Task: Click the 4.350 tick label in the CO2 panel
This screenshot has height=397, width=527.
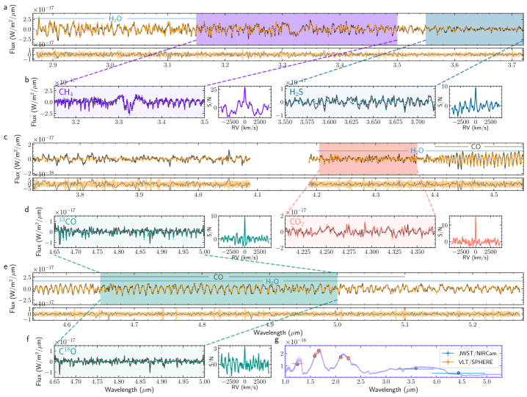Action: (417, 252)
